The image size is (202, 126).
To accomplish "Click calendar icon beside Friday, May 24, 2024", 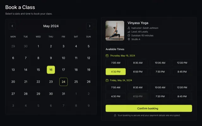I will pos(107,80).
